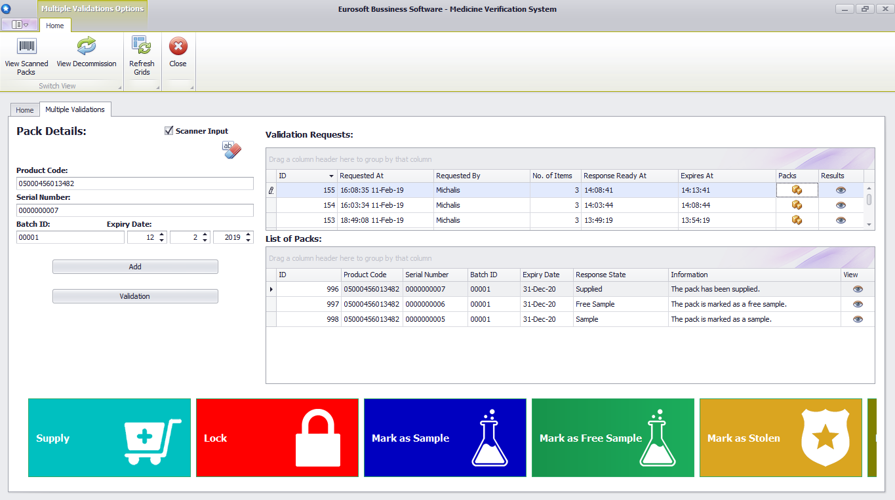Open application quick access dropdown
The width and height of the screenshot is (895, 500).
click(x=19, y=25)
